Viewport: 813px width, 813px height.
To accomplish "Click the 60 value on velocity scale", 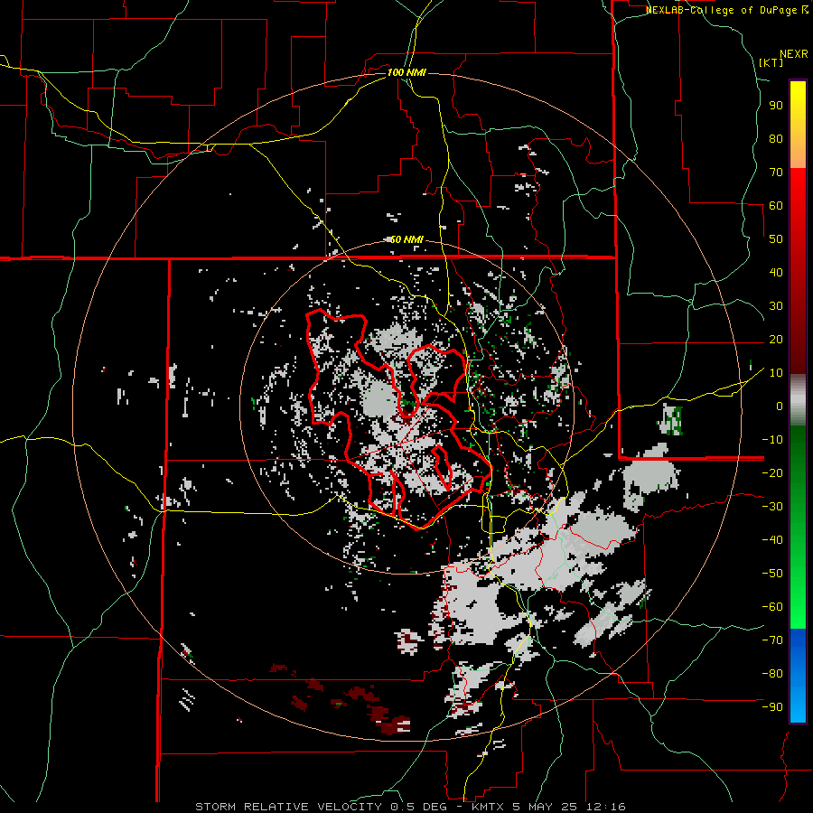I will click(776, 206).
